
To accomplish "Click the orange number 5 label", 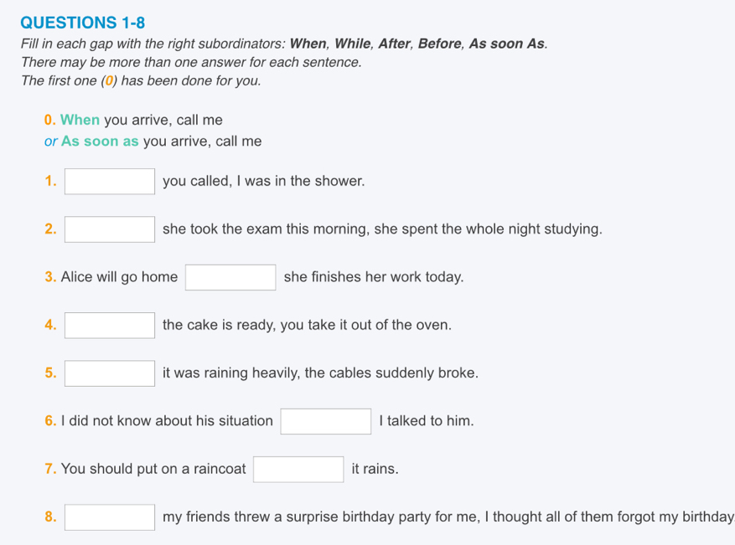I will [50, 373].
